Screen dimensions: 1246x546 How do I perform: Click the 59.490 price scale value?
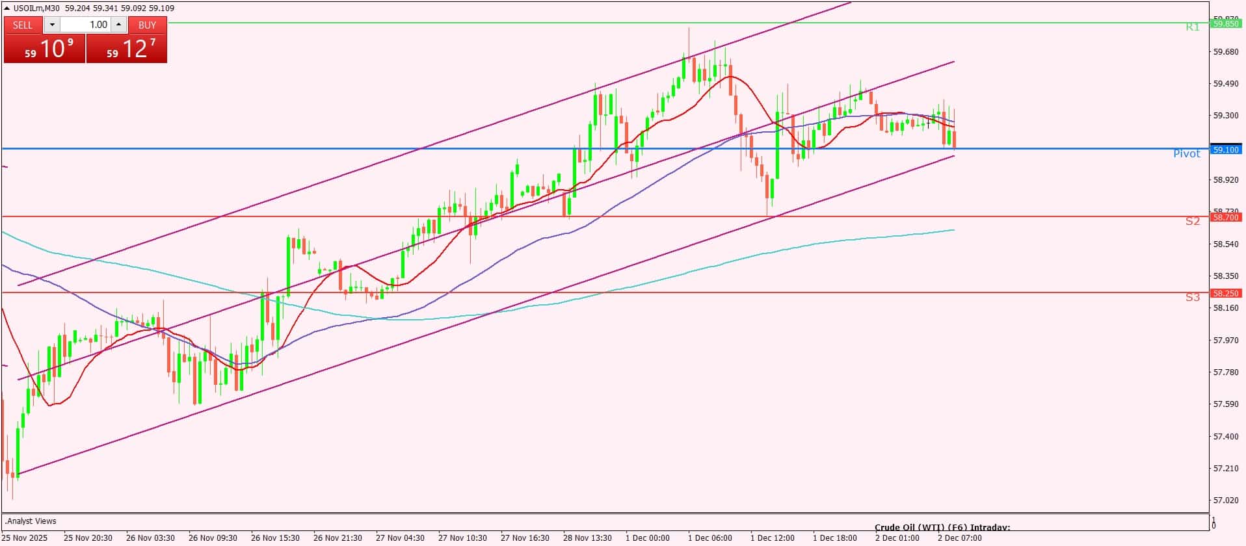pyautogui.click(x=1226, y=84)
